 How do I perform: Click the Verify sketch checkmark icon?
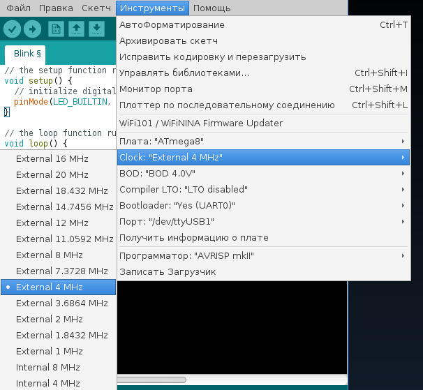13,29
